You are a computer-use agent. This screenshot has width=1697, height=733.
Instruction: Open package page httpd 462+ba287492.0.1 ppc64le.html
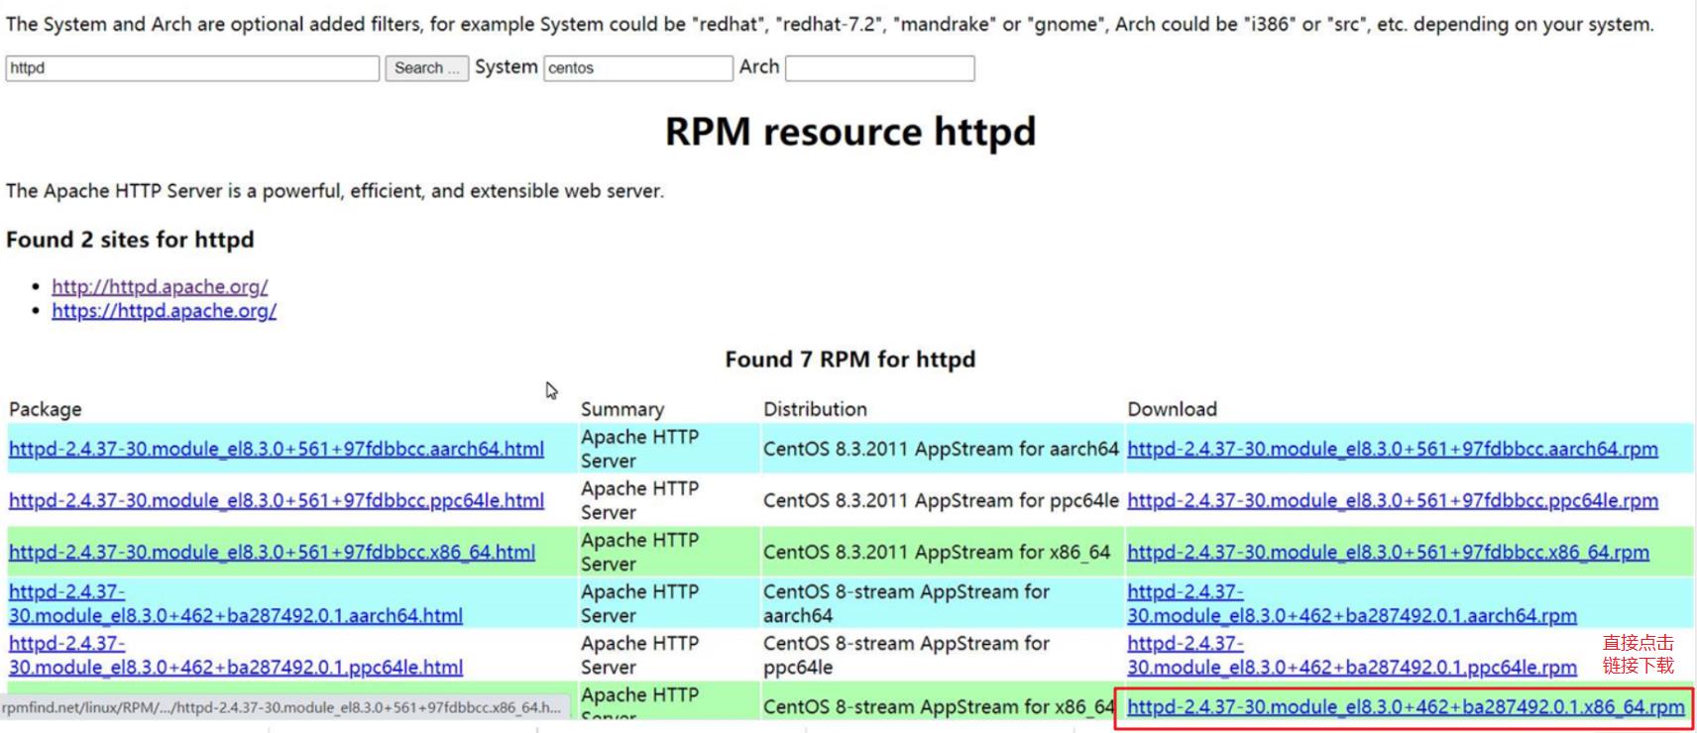(x=236, y=655)
